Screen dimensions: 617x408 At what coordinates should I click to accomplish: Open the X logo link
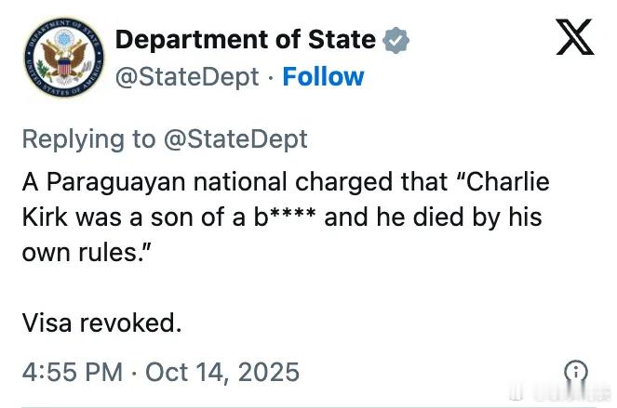point(574,39)
